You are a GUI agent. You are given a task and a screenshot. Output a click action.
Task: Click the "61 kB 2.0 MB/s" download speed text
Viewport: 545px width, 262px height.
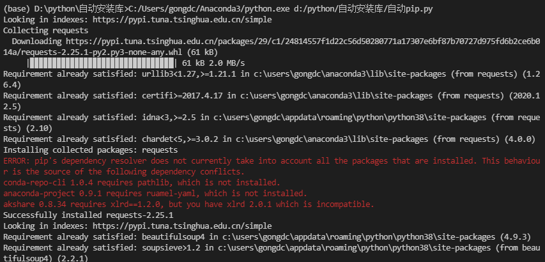pyautogui.click(x=213, y=63)
